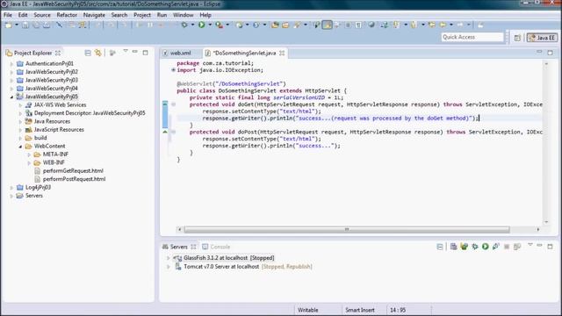Open the Run button dropdown arrow
The image size is (562, 316).
click(210, 25)
